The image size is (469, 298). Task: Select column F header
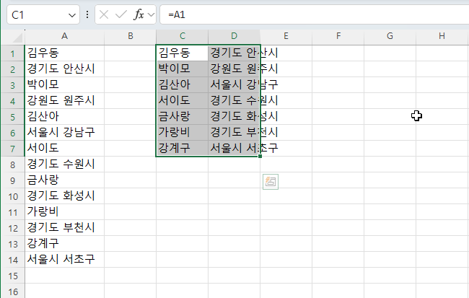338,36
